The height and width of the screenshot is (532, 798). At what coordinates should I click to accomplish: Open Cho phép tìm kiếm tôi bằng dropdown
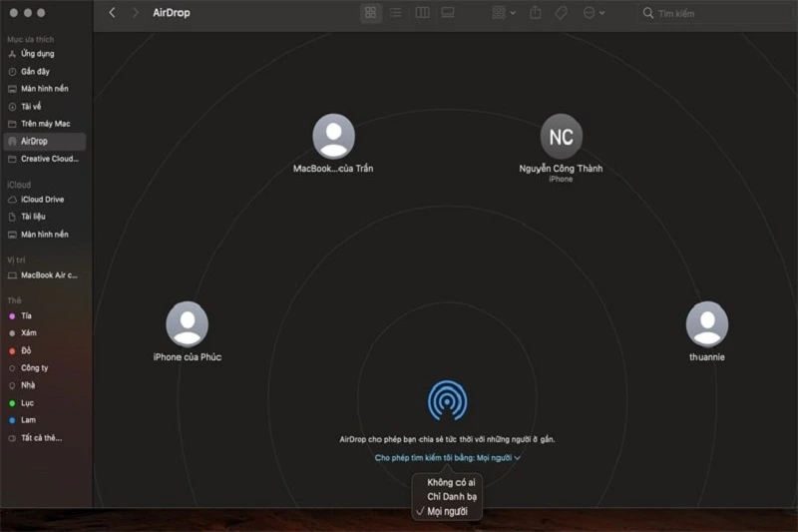(x=447, y=458)
